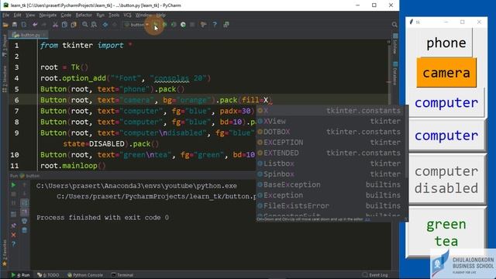Click the phone button in tk window
This screenshot has height=279, width=496.
[446, 43]
